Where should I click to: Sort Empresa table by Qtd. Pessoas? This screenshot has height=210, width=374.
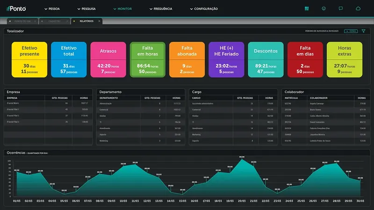(60, 98)
